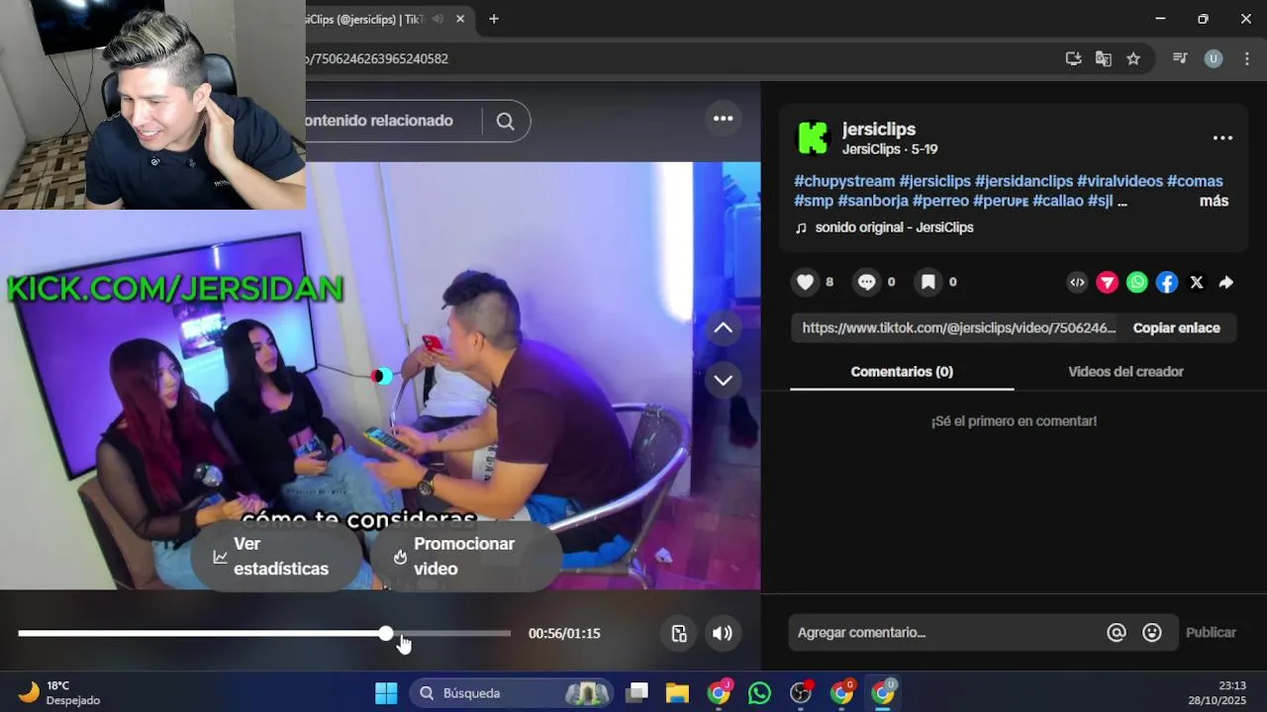Mute the video with the volume button
This screenshot has width=1267, height=712.
point(723,634)
